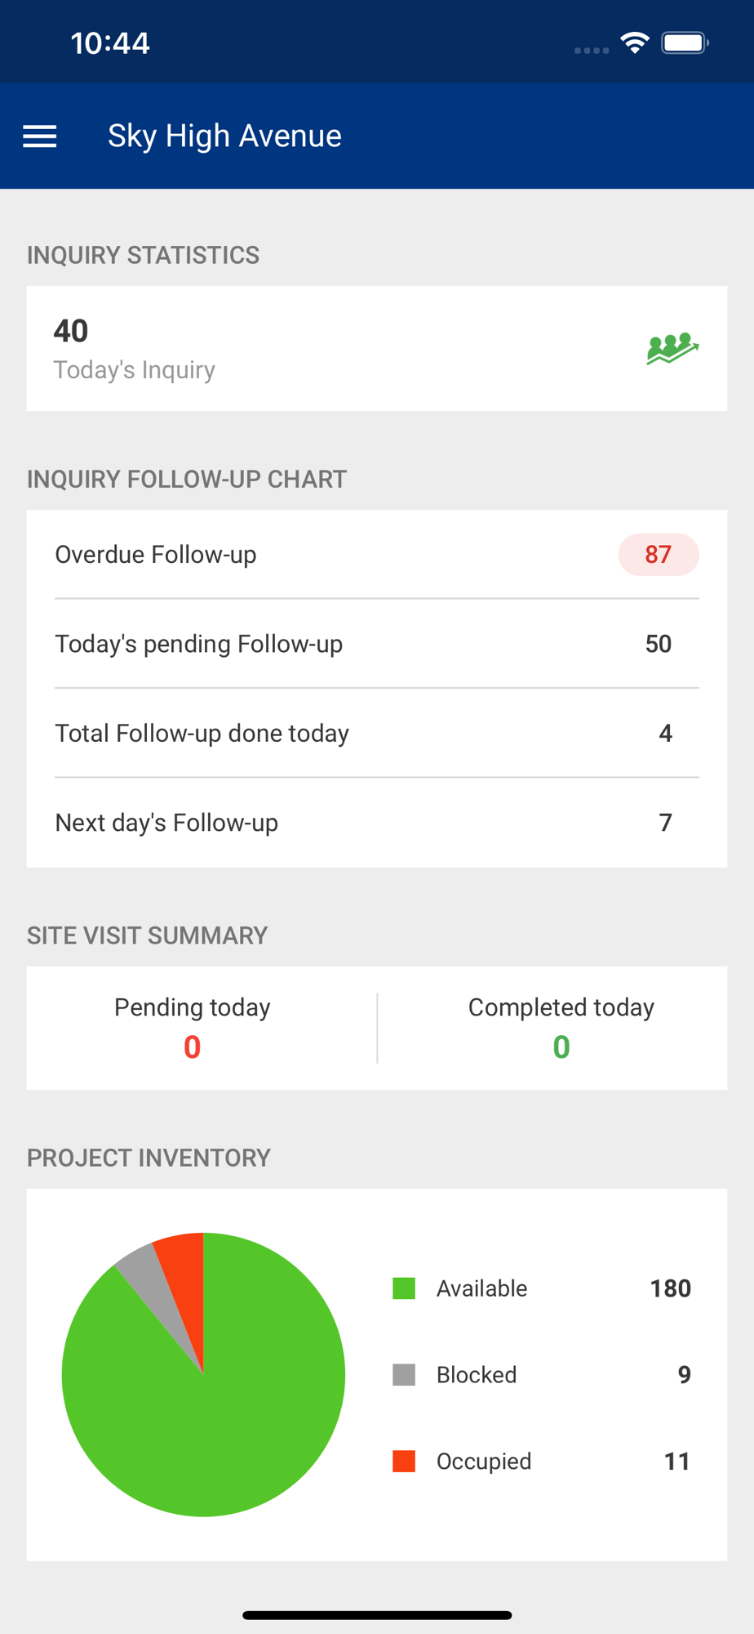
Task: Open Next day's Follow-up row
Action: pyautogui.click(x=377, y=823)
